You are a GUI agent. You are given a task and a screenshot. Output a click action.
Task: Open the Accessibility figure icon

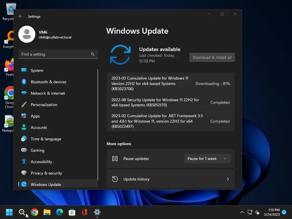[x=24, y=161]
